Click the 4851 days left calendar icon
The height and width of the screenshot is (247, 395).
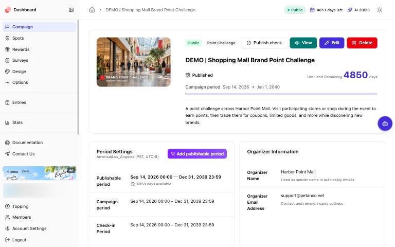pos(312,10)
